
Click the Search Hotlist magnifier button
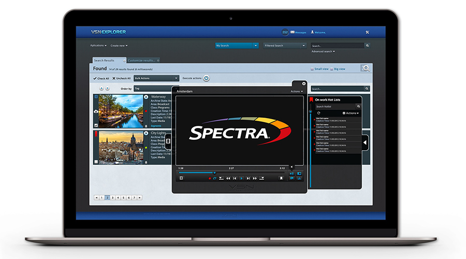[358, 107]
